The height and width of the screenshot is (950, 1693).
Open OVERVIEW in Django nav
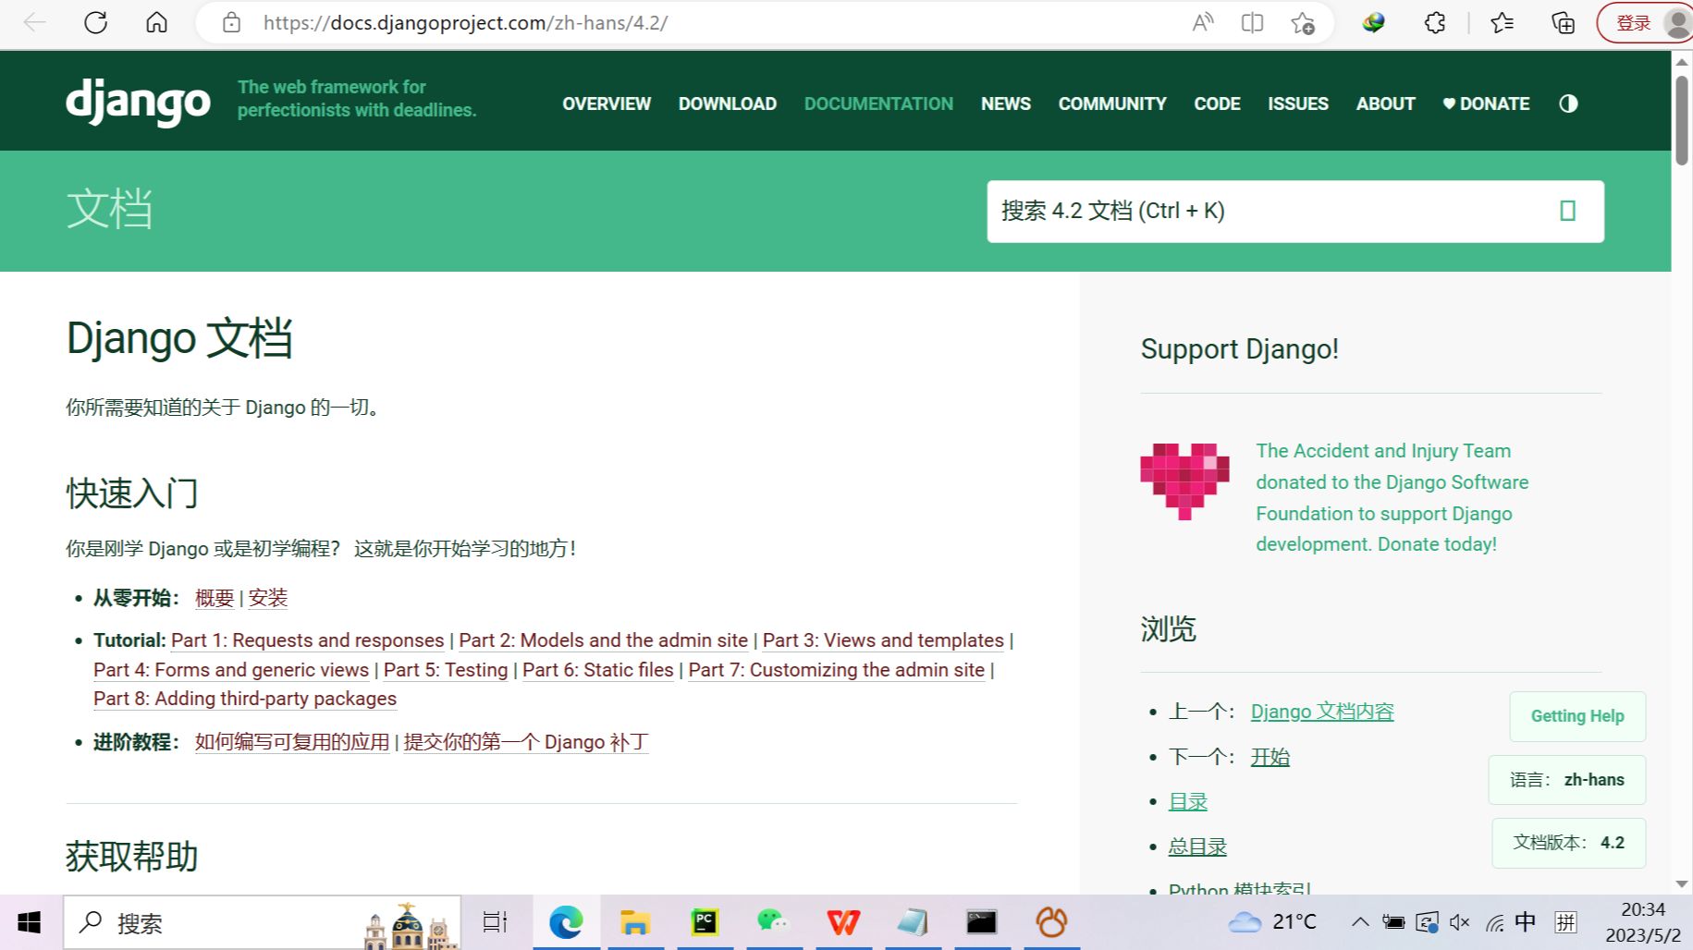coord(607,104)
